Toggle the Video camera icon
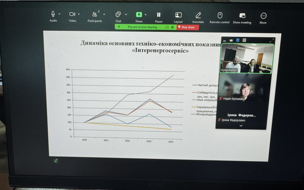304x190 pixels. (x=72, y=14)
